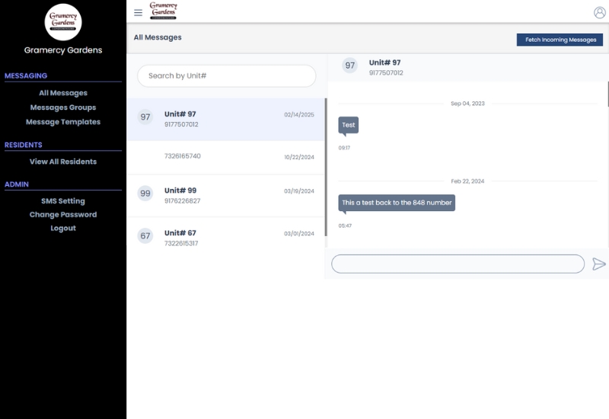Click the 99 unit avatar badge
The image size is (609, 419).
(x=145, y=194)
